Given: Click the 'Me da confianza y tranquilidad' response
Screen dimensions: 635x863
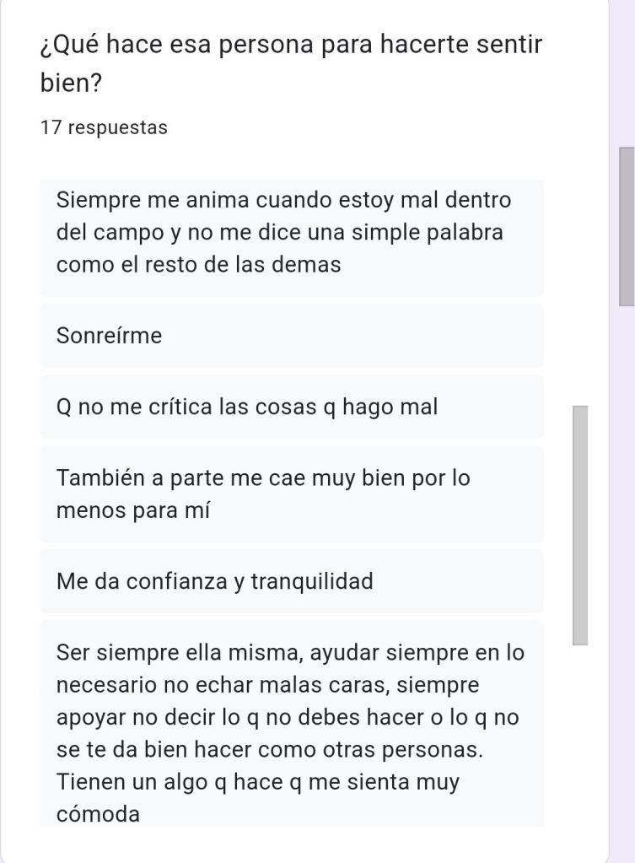Looking at the screenshot, I should 215,581.
